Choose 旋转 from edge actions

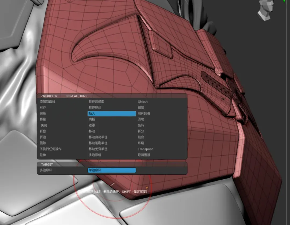click(x=141, y=125)
